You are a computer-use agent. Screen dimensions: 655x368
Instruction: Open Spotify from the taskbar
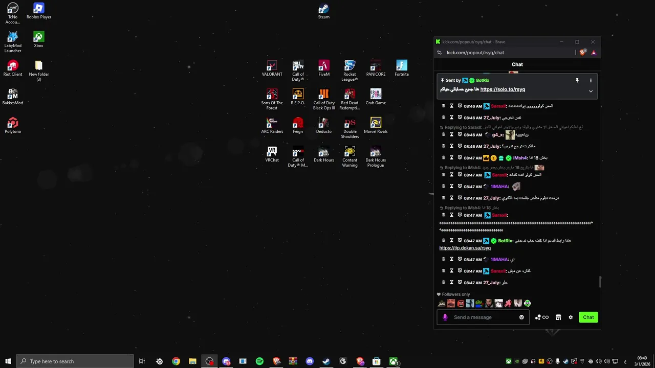click(259, 361)
